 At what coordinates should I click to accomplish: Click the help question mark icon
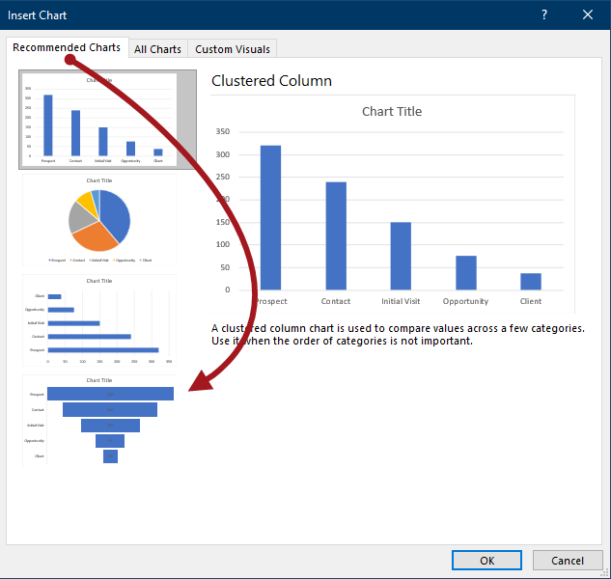pyautogui.click(x=544, y=14)
